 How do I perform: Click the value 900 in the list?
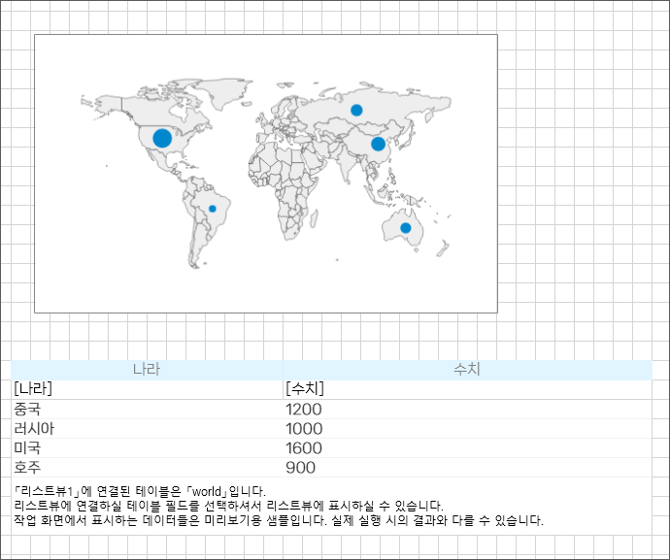click(x=301, y=468)
